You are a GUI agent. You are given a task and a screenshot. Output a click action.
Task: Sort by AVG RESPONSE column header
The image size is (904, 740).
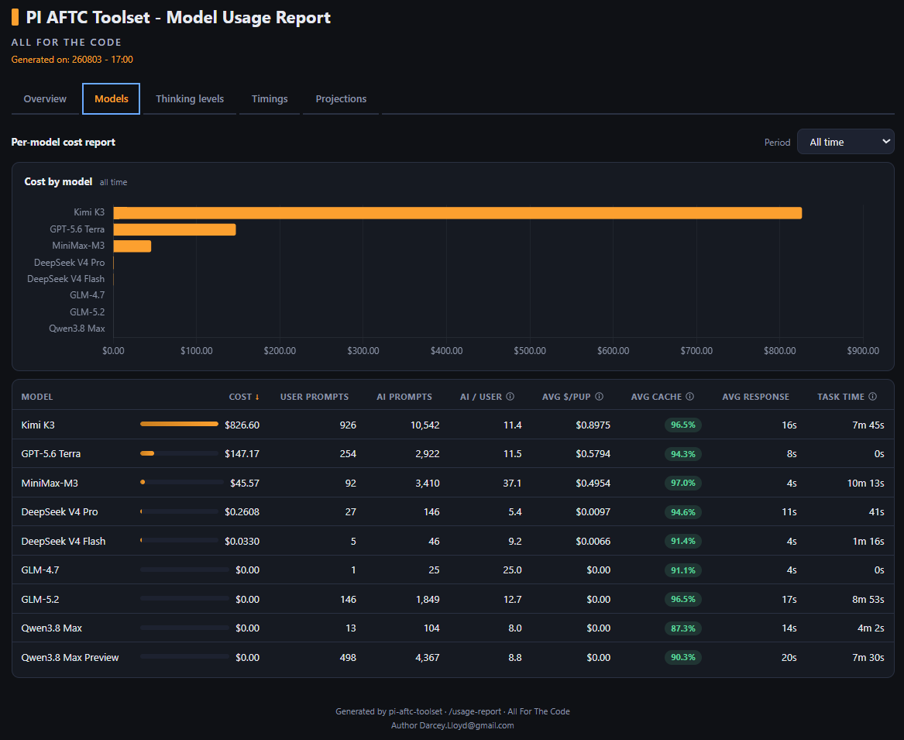755,397
